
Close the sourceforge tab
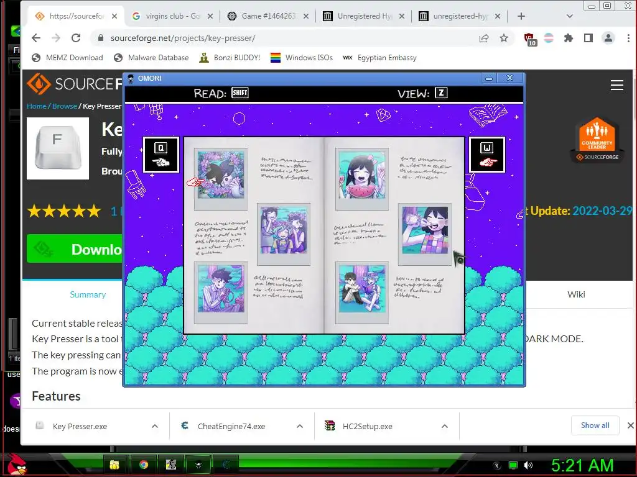(x=114, y=16)
